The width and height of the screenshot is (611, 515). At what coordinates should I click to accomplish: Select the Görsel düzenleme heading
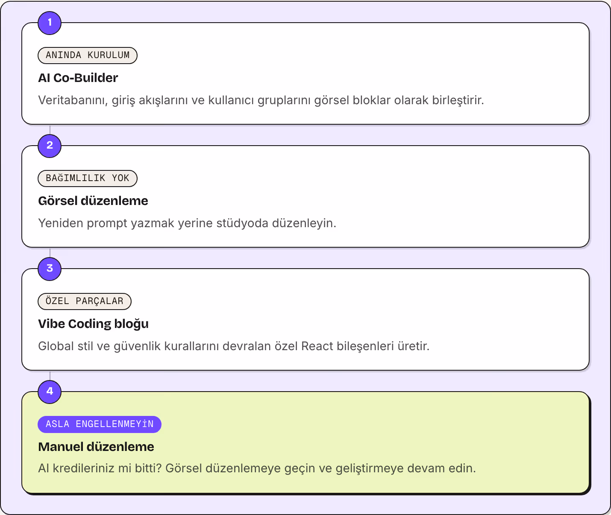tap(93, 201)
